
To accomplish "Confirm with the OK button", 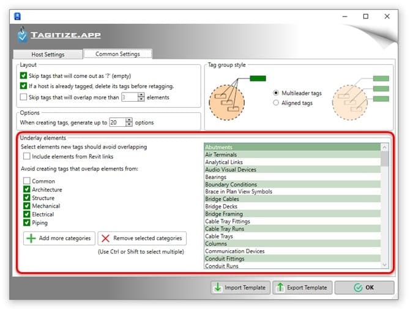I will click(365, 287).
